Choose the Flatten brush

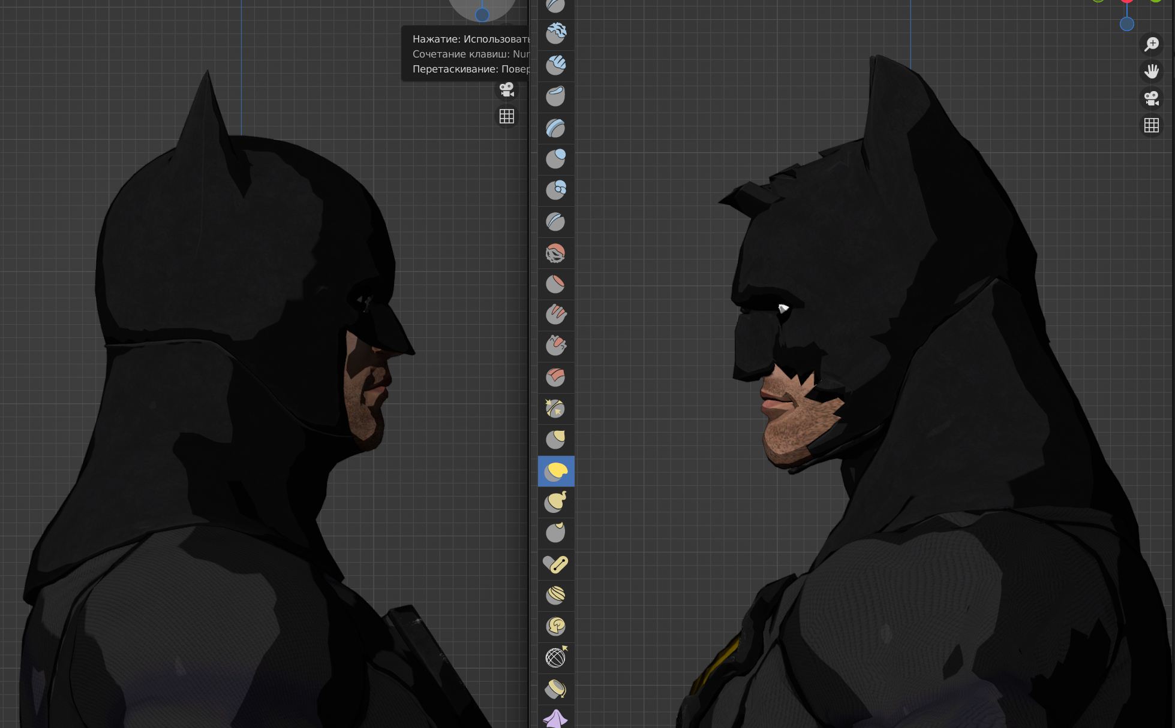555,284
